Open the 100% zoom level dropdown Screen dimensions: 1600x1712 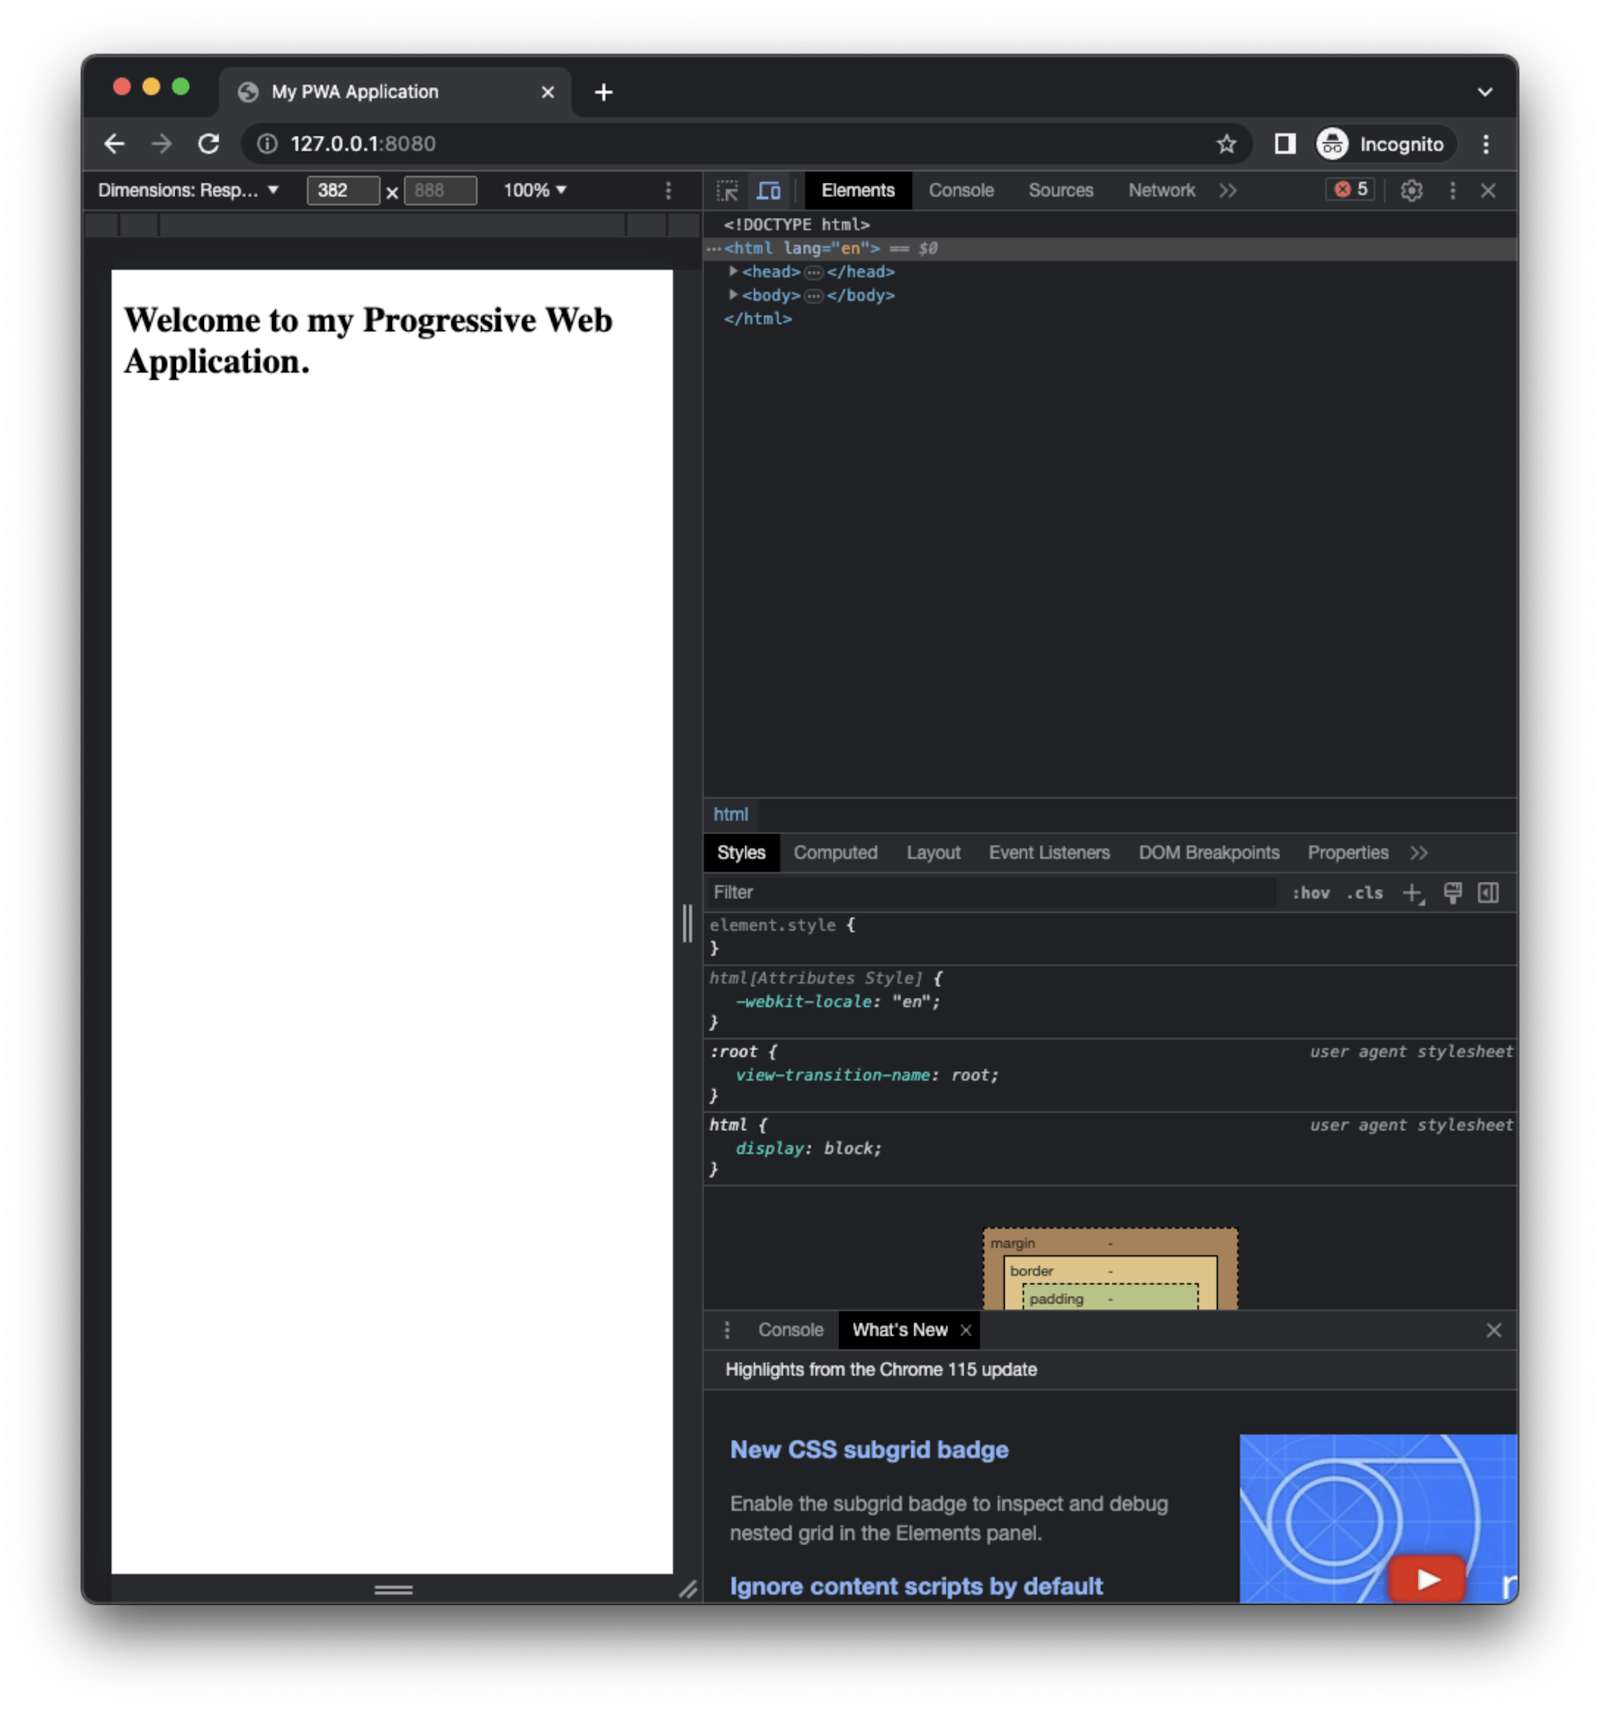pyautogui.click(x=534, y=190)
